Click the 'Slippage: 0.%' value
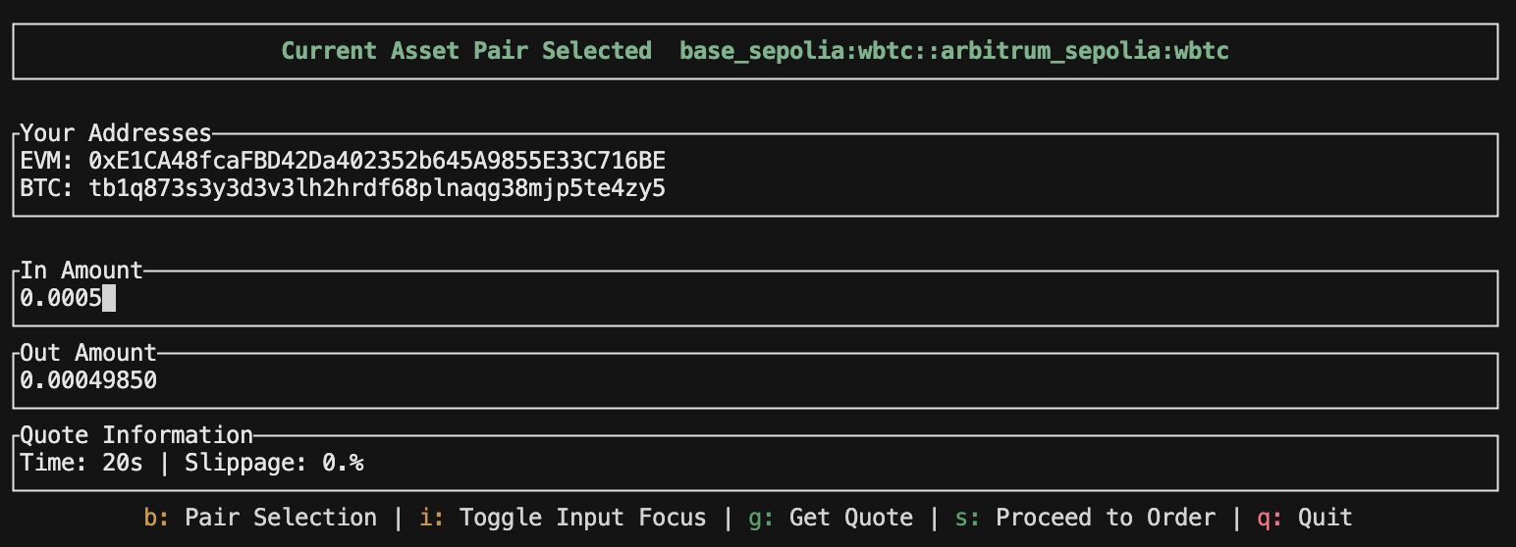This screenshot has height=547, width=1516. click(x=275, y=463)
